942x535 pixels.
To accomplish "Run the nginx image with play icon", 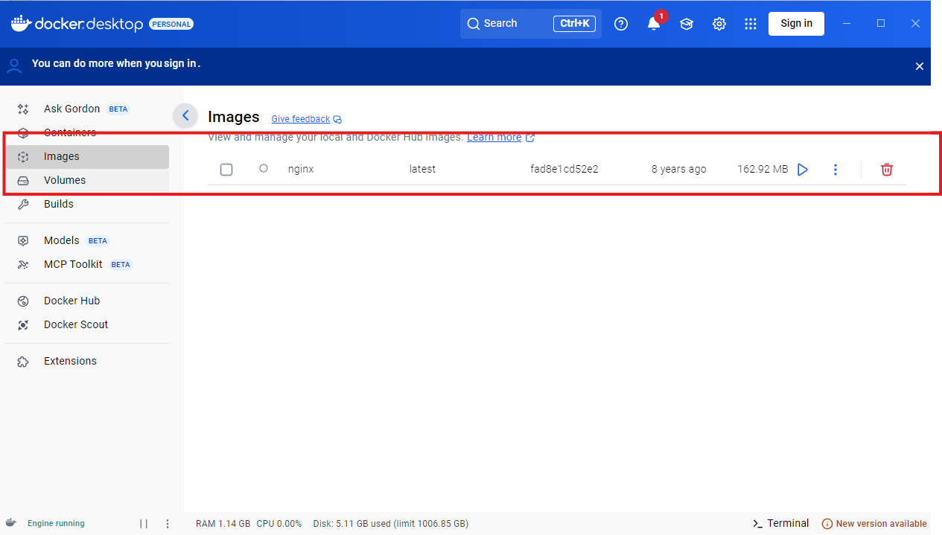I will (803, 170).
